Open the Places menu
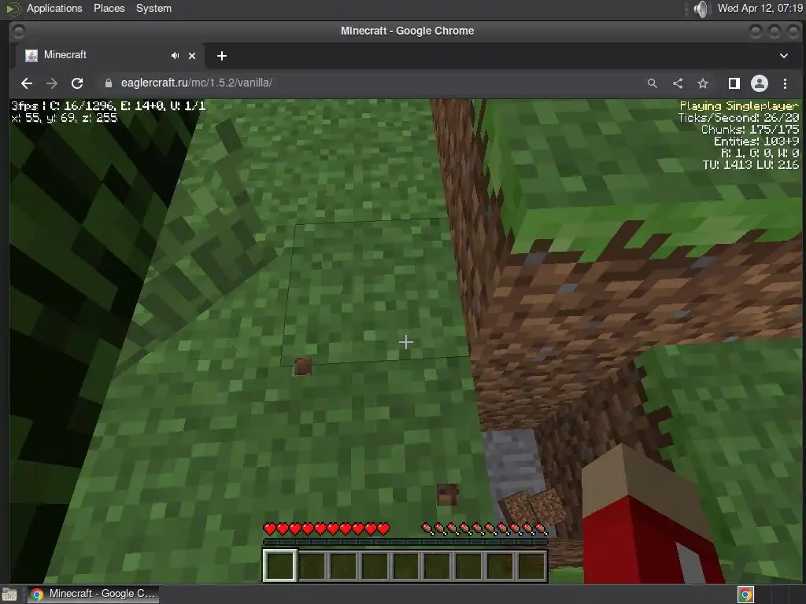The image size is (806, 604). tap(109, 8)
